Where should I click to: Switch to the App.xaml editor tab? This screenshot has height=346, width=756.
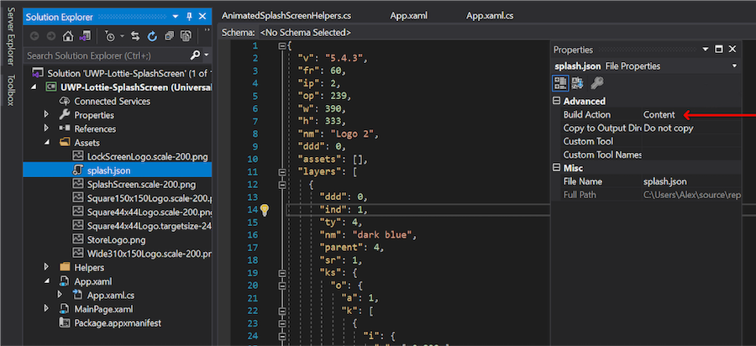(x=409, y=15)
